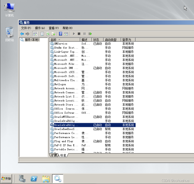
Task: Select the highlighted OracleOraDb11g... row
Action: 93,125
